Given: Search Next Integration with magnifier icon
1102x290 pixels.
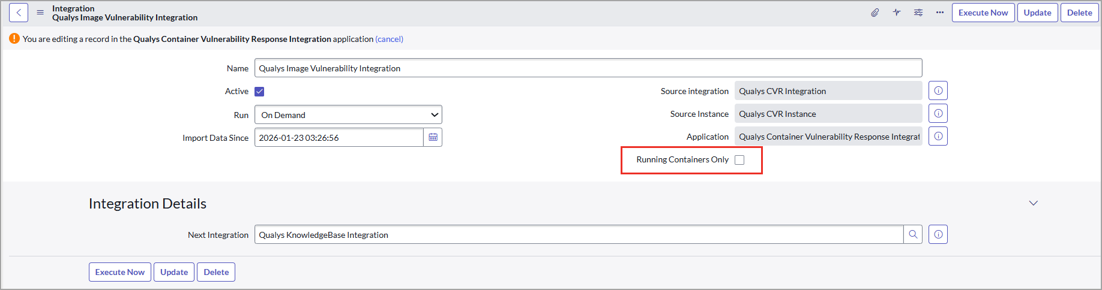Looking at the screenshot, I should [x=913, y=234].
